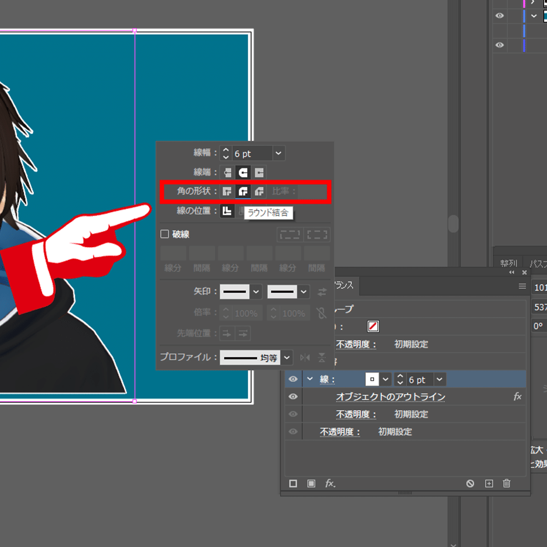The height and width of the screenshot is (547, 547).
Task: Click 不透明度 link directly below オブジェクトのアウトライン
Action: [x=356, y=415]
